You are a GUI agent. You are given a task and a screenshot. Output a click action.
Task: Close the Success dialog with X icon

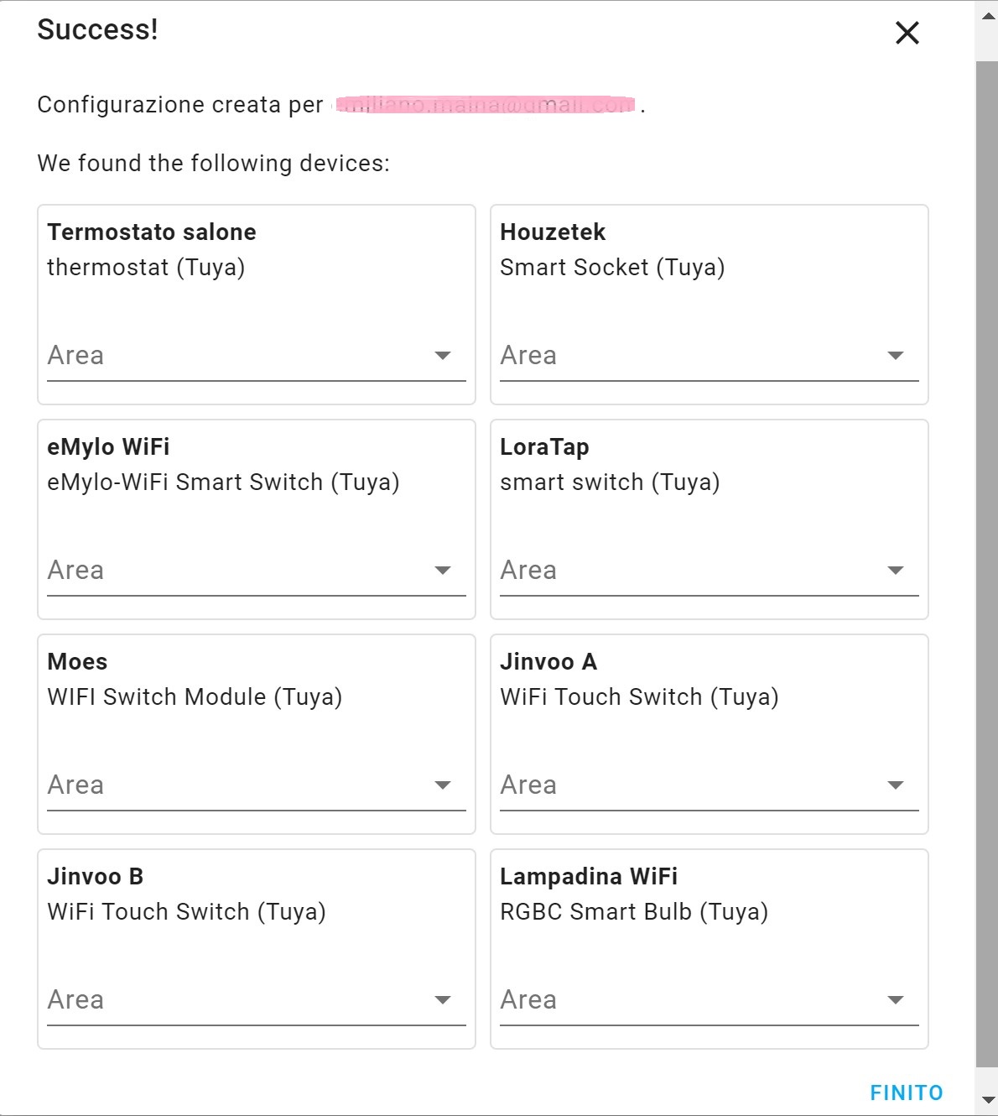(x=907, y=33)
